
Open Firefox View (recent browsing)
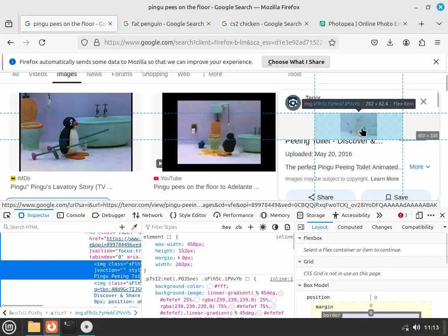[9, 24]
